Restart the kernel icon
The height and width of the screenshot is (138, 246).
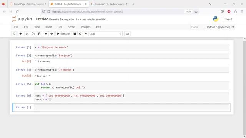click(x=80, y=34)
